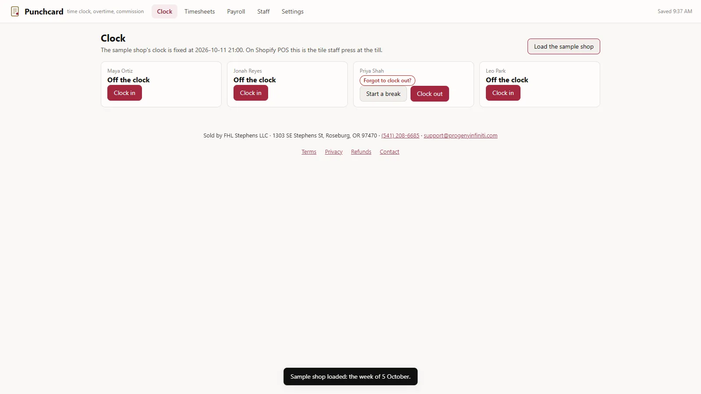Start a break for Priya Shah

click(x=383, y=94)
